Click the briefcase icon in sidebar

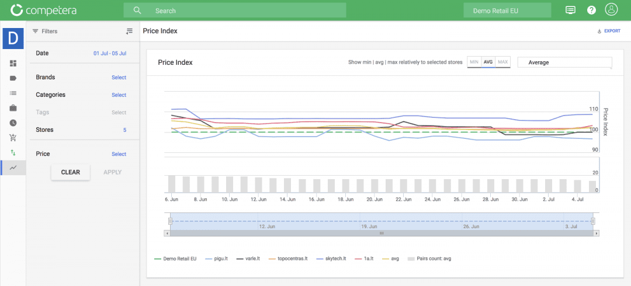(x=13, y=108)
